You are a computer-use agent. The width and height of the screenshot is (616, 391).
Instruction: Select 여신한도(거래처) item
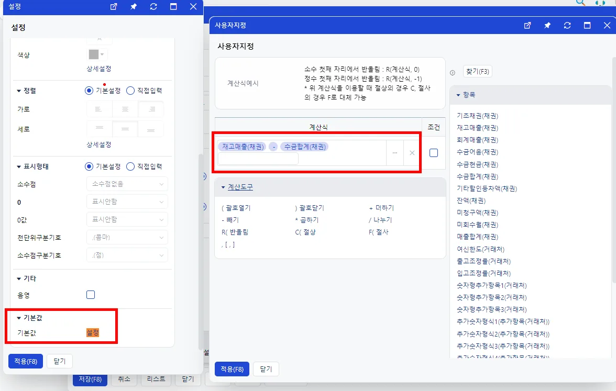click(x=480, y=249)
